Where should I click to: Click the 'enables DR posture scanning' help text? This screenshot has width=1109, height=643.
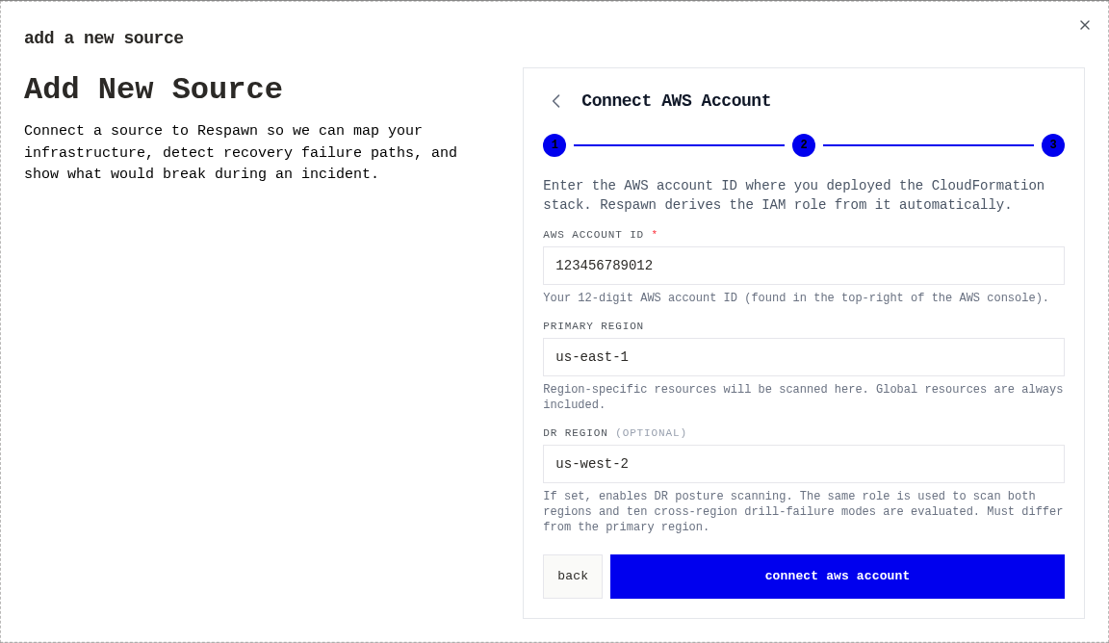(x=803, y=511)
